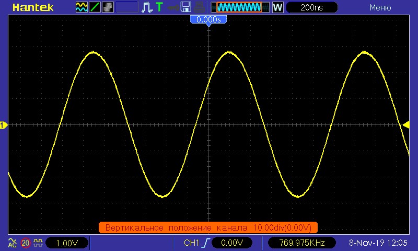
Task: Click the gray persistence display icon
Action: 108,7
